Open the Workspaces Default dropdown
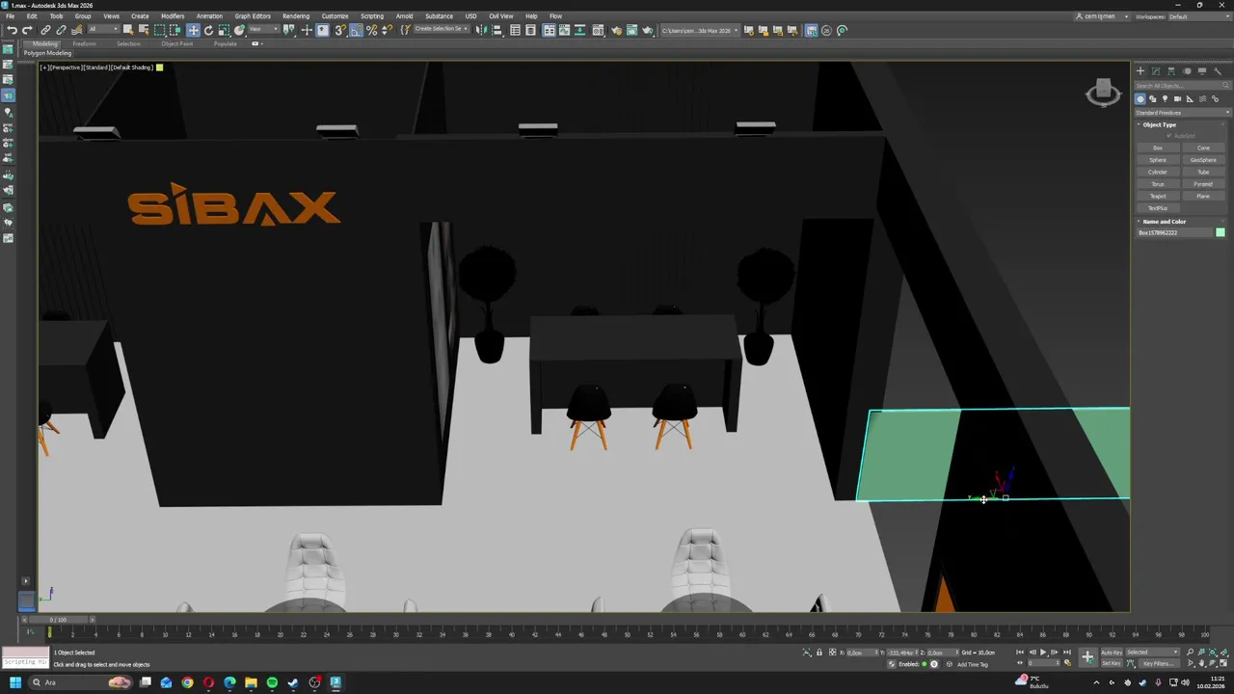 pos(1198,16)
